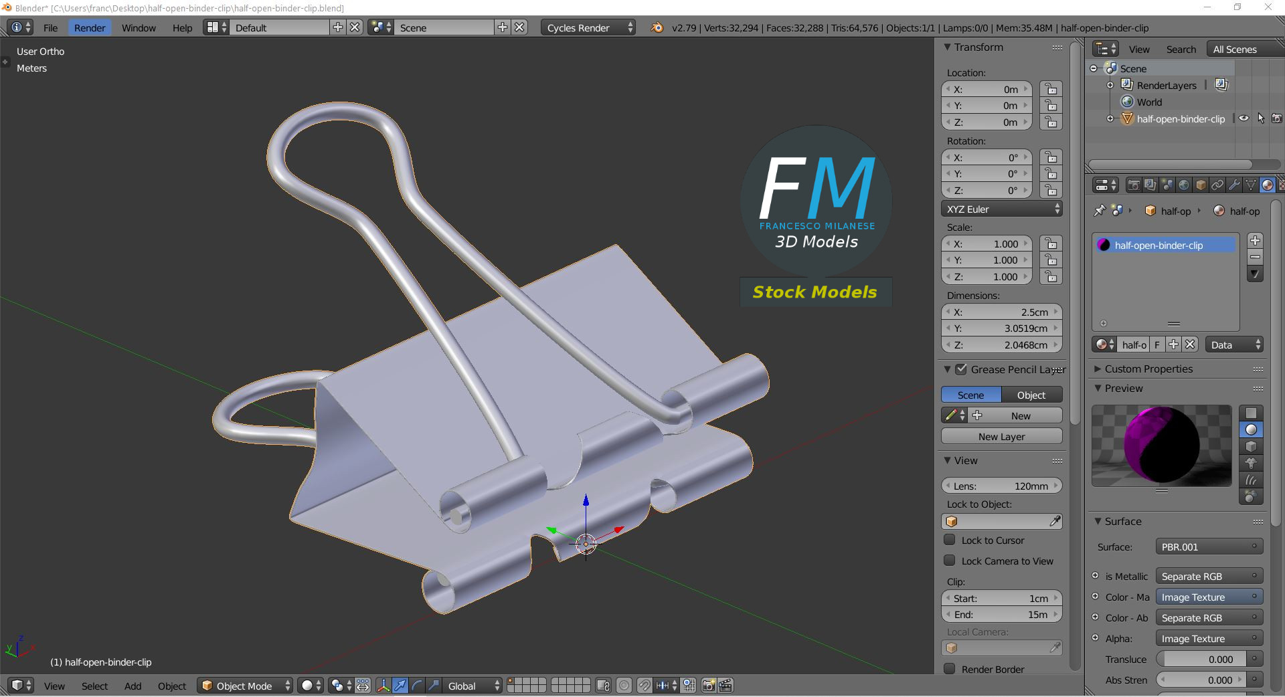The width and height of the screenshot is (1285, 697).
Task: Open the Constraints properties tab (chain icon)
Action: (x=1217, y=185)
